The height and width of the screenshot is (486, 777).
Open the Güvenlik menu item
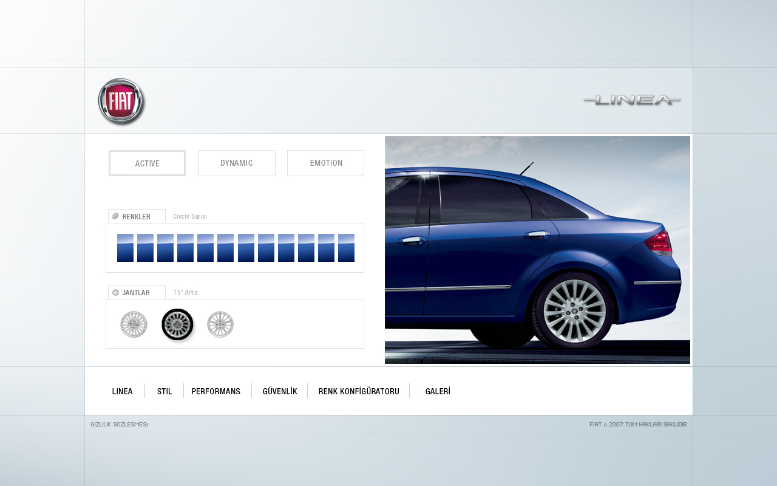click(280, 391)
